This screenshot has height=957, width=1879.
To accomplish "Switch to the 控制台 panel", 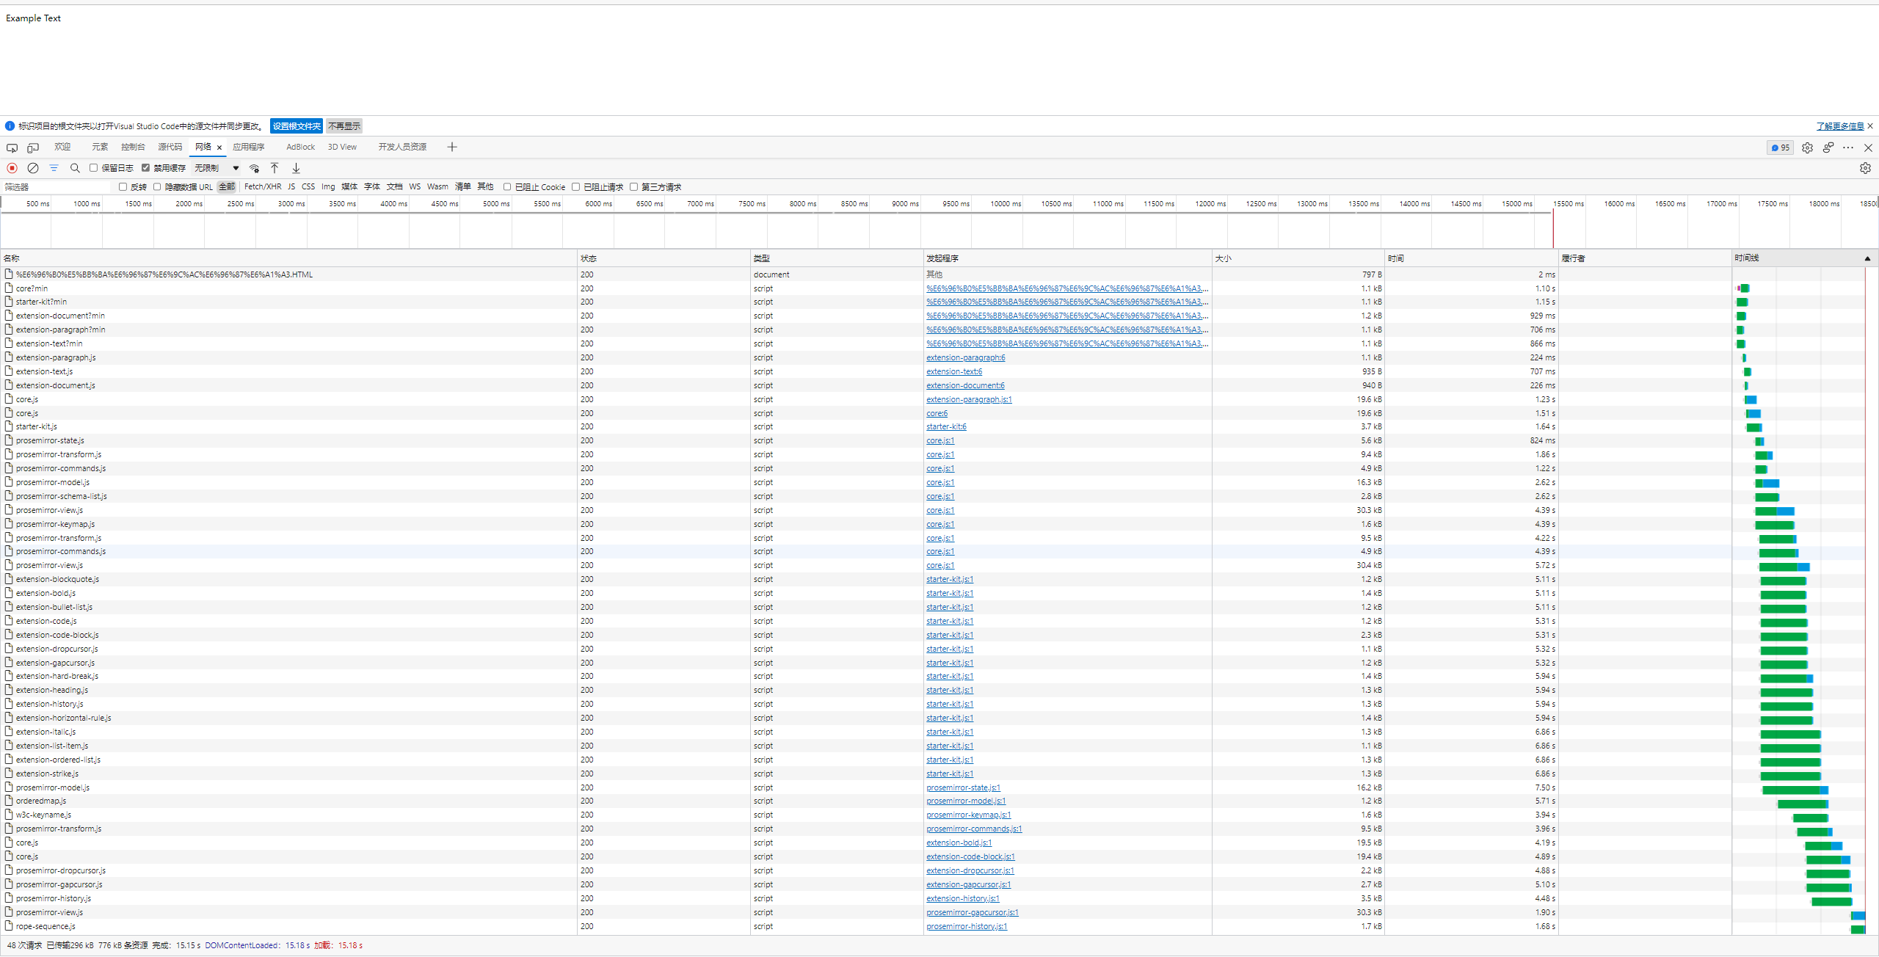I will 132,147.
